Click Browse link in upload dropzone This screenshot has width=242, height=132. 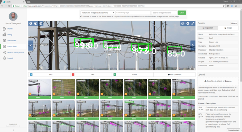pyautogui.click(x=228, y=81)
